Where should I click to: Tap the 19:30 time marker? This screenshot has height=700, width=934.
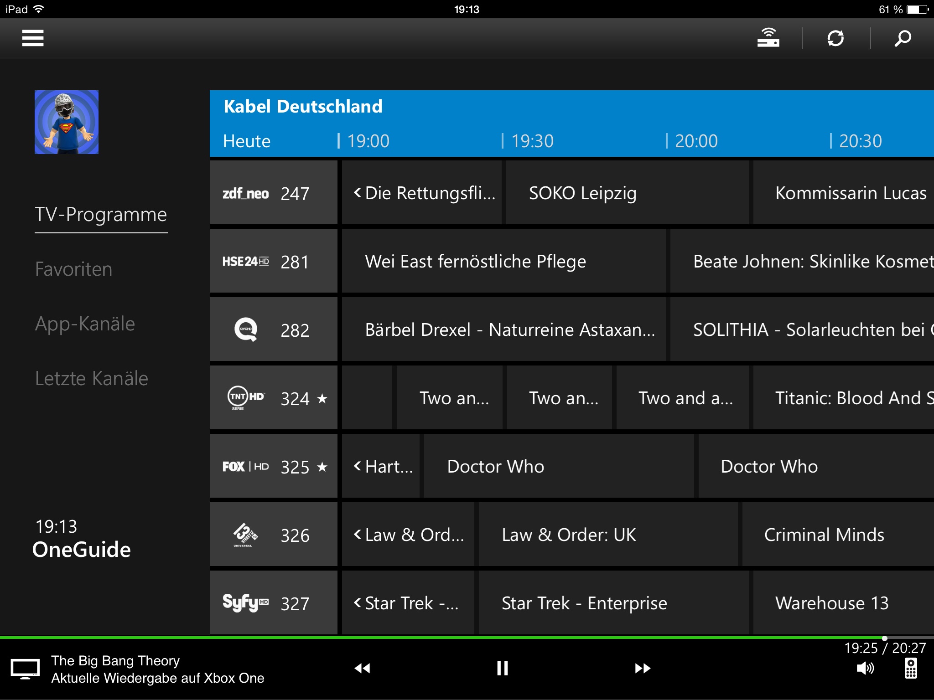pyautogui.click(x=532, y=141)
